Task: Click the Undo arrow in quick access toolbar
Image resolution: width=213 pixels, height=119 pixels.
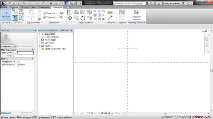Action: coord(24,3)
